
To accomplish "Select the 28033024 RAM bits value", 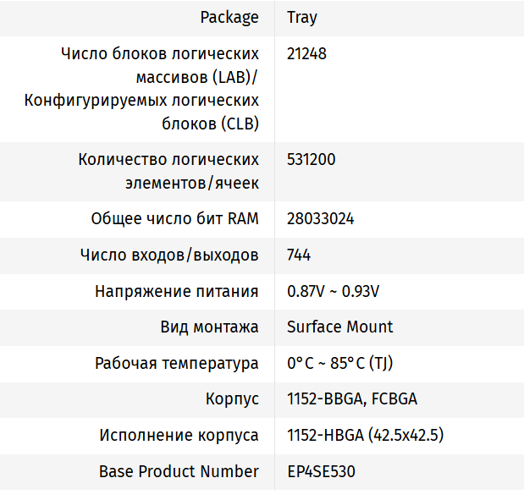I will tap(321, 219).
